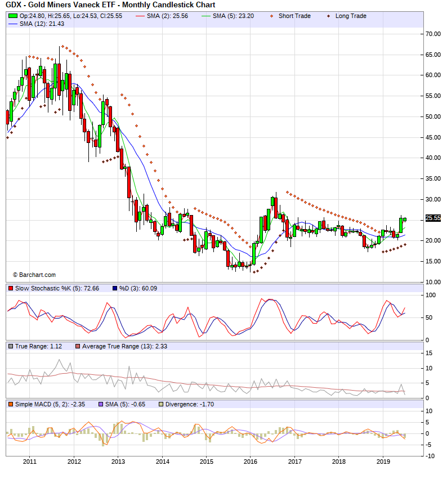Click the Average True Range (13): 2.33 label
The image size is (447, 479).
[x=124, y=346]
